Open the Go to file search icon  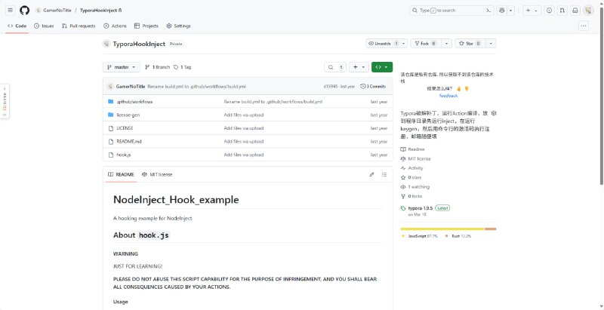point(326,66)
